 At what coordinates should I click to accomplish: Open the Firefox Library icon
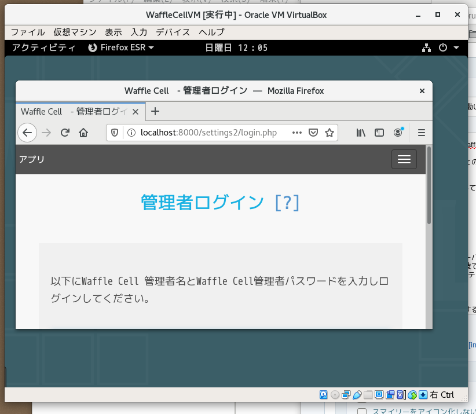click(361, 133)
